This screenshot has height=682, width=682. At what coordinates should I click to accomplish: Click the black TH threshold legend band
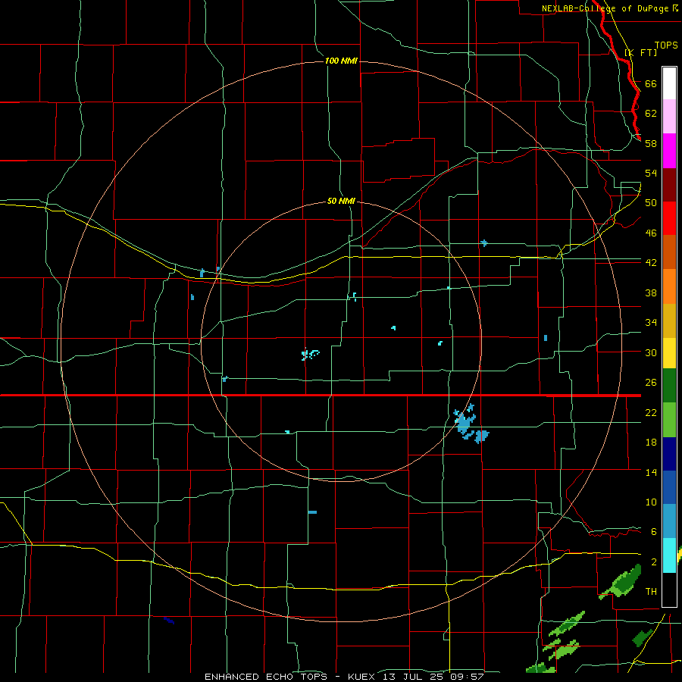[x=669, y=590]
